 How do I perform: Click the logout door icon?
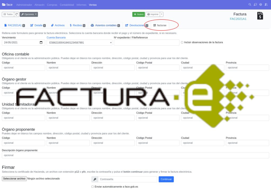[266, 5]
